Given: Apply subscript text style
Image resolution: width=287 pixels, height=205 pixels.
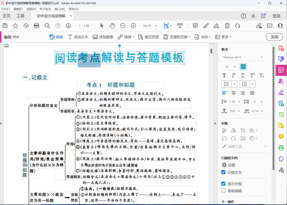Looking at the screenshot, I should coord(261,76).
